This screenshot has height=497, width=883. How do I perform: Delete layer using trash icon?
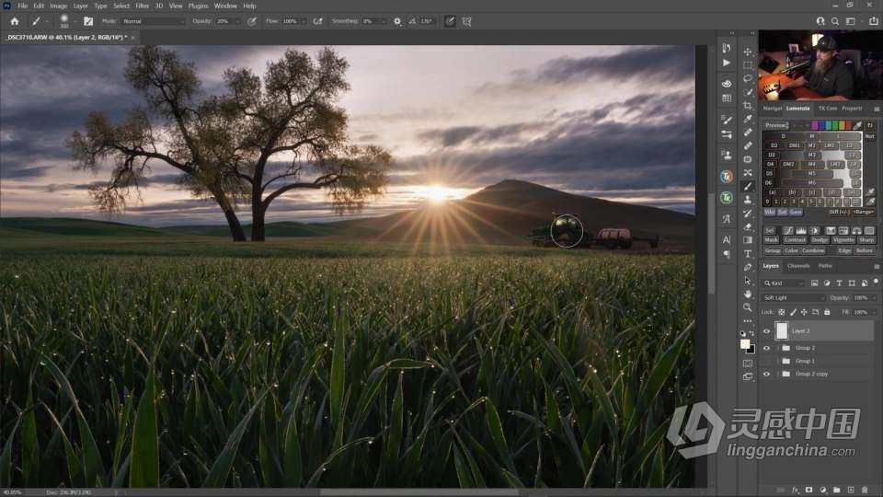(x=865, y=491)
